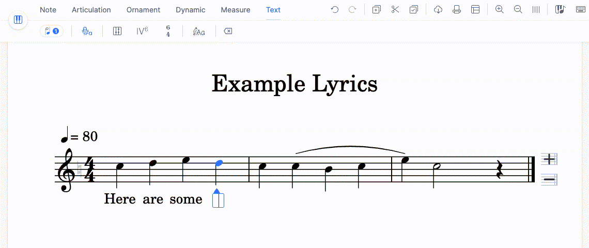Switch to the Ornament tab
The height and width of the screenshot is (248, 589).
[143, 10]
